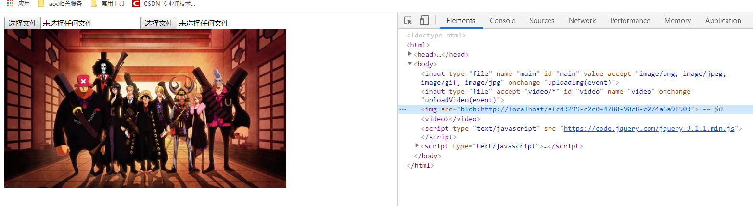
Task: Collapse the body element node
Action: [410, 63]
